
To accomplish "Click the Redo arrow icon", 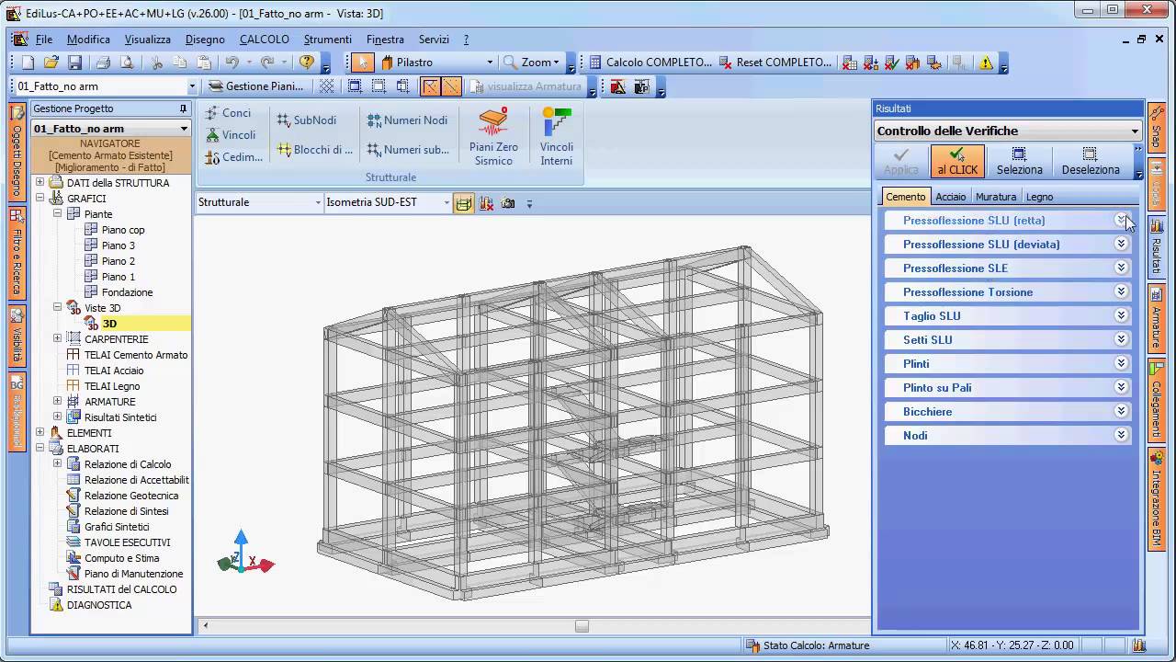I will pos(267,63).
